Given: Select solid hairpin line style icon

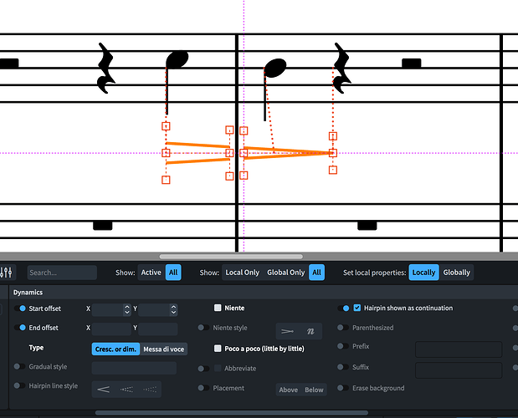Looking at the screenshot, I should pos(104,390).
